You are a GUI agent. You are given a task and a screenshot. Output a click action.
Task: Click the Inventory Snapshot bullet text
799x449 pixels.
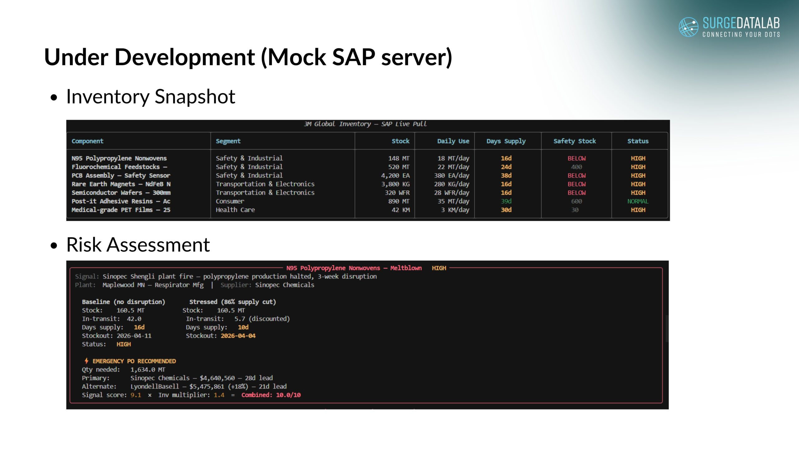[150, 97]
